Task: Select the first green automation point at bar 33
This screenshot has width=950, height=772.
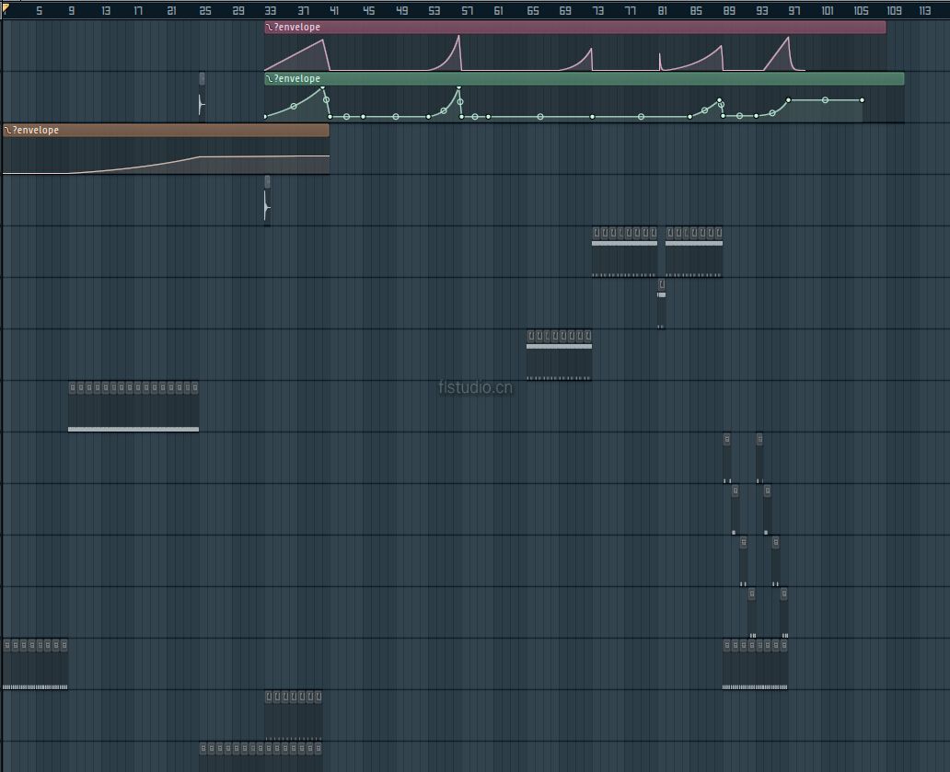Action: [265, 117]
